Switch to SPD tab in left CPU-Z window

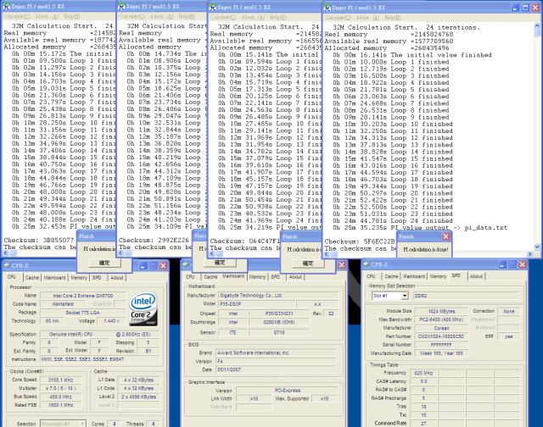point(97,277)
